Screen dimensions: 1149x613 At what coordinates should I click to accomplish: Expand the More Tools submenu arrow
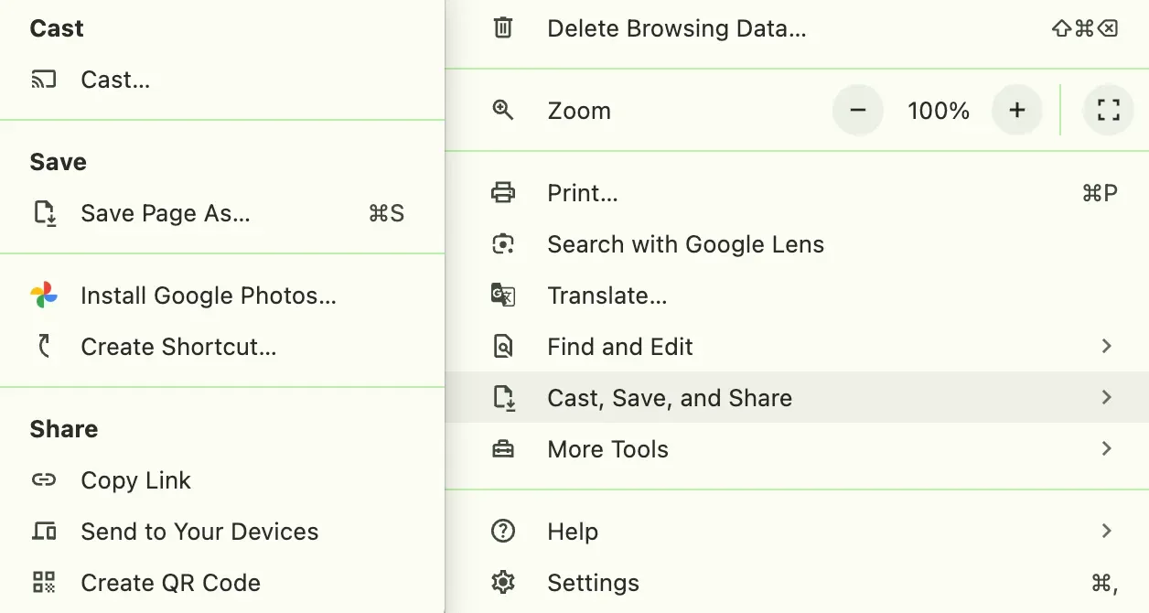point(1107,449)
